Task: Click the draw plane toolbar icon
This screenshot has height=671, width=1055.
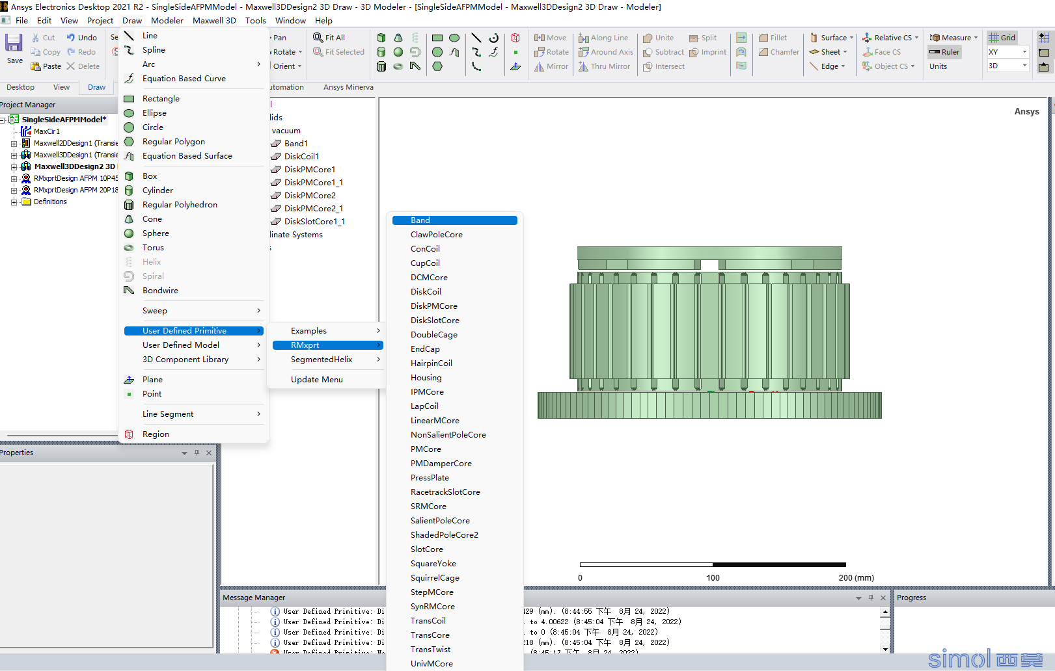Action: 515,66
